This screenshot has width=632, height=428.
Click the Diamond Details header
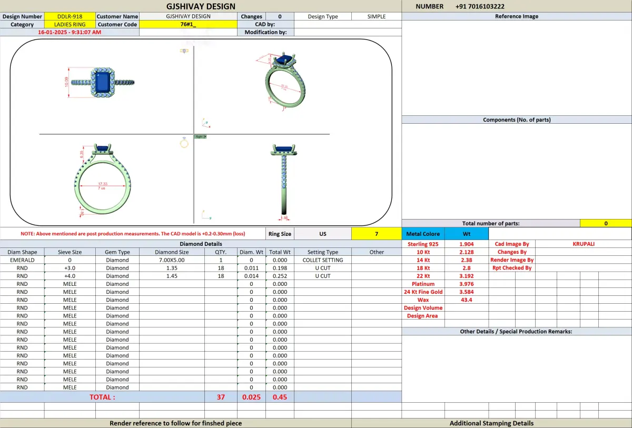[x=201, y=244]
